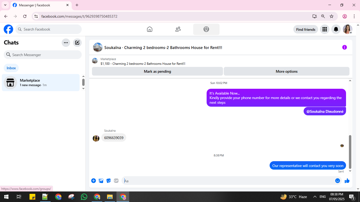
Task: Open more actions plus icon in composer
Action: coord(94,181)
